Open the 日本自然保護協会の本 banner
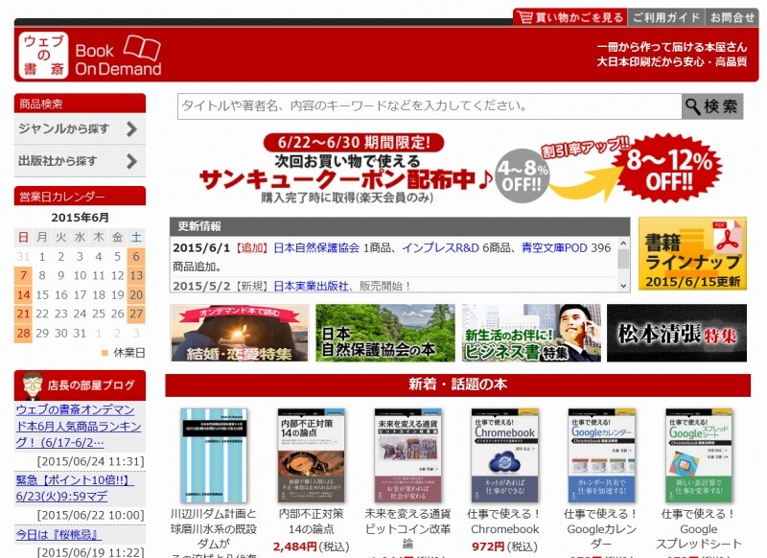767x558 pixels. pyautogui.click(x=385, y=333)
